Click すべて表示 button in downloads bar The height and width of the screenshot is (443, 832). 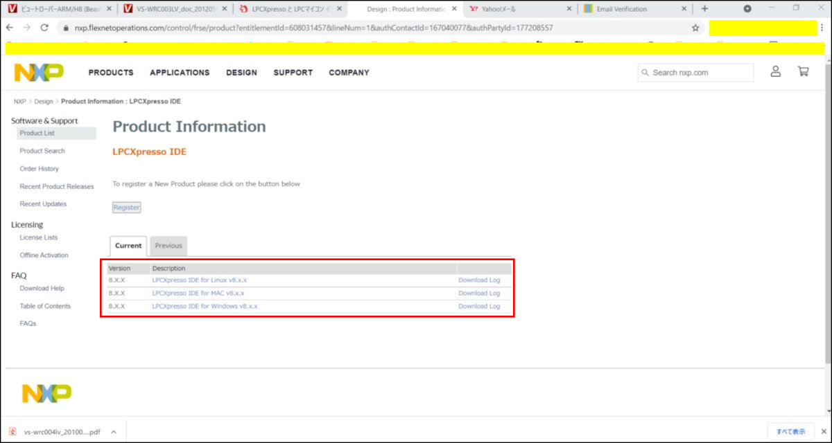click(x=790, y=431)
